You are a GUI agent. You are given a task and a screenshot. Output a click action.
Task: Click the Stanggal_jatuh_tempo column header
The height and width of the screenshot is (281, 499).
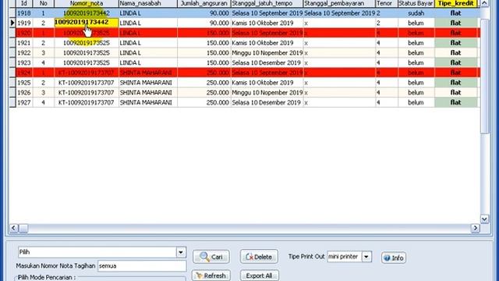(267, 3)
